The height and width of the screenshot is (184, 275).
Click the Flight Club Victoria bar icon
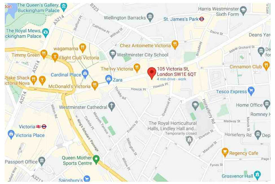click(55, 57)
